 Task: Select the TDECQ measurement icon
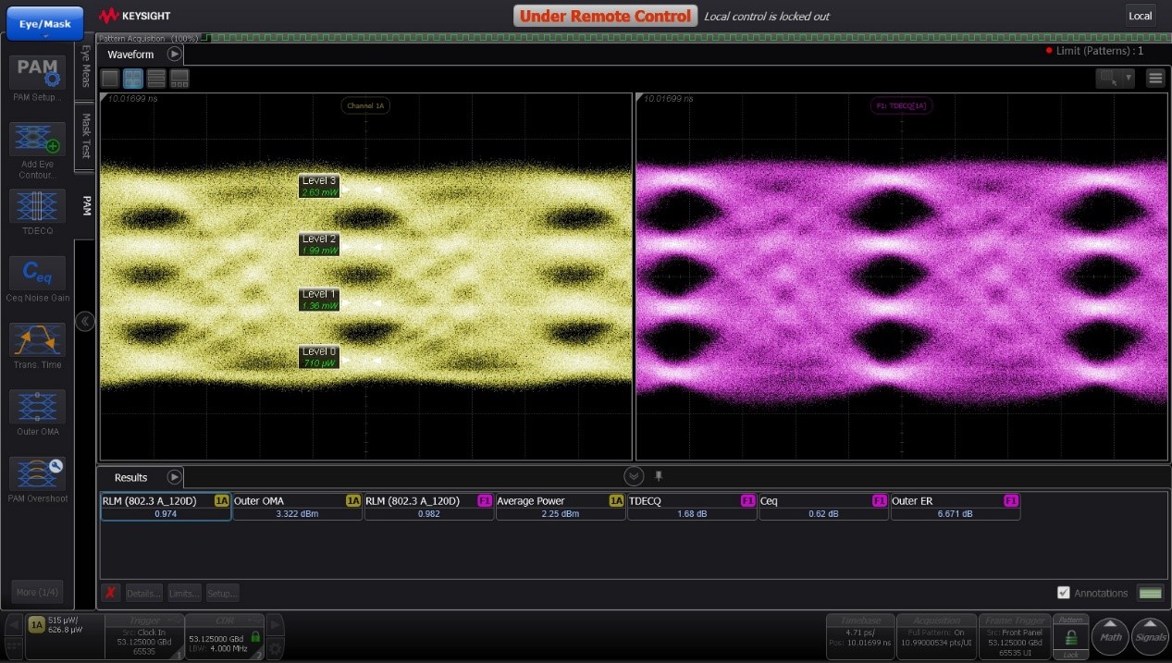click(37, 206)
